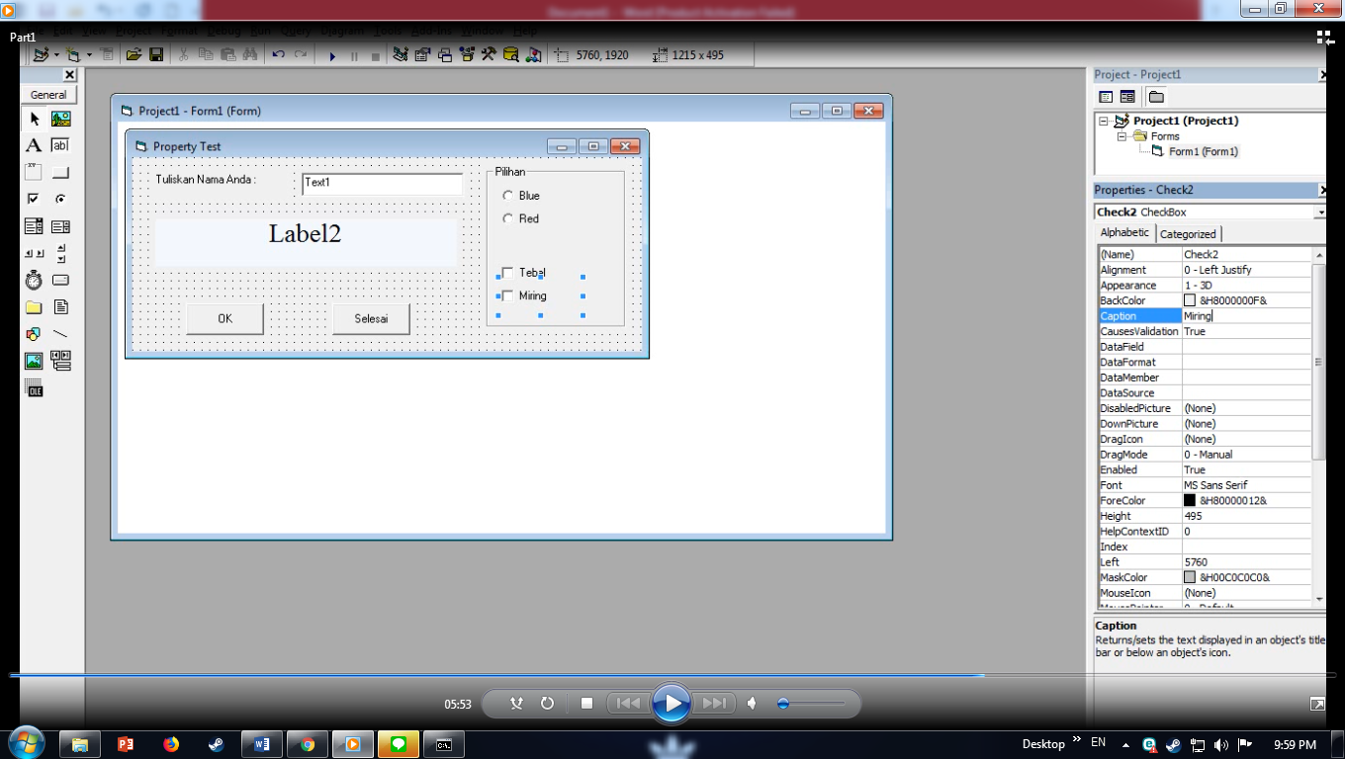Open the Windows Start menu
The height and width of the screenshot is (759, 1345).
tap(26, 743)
